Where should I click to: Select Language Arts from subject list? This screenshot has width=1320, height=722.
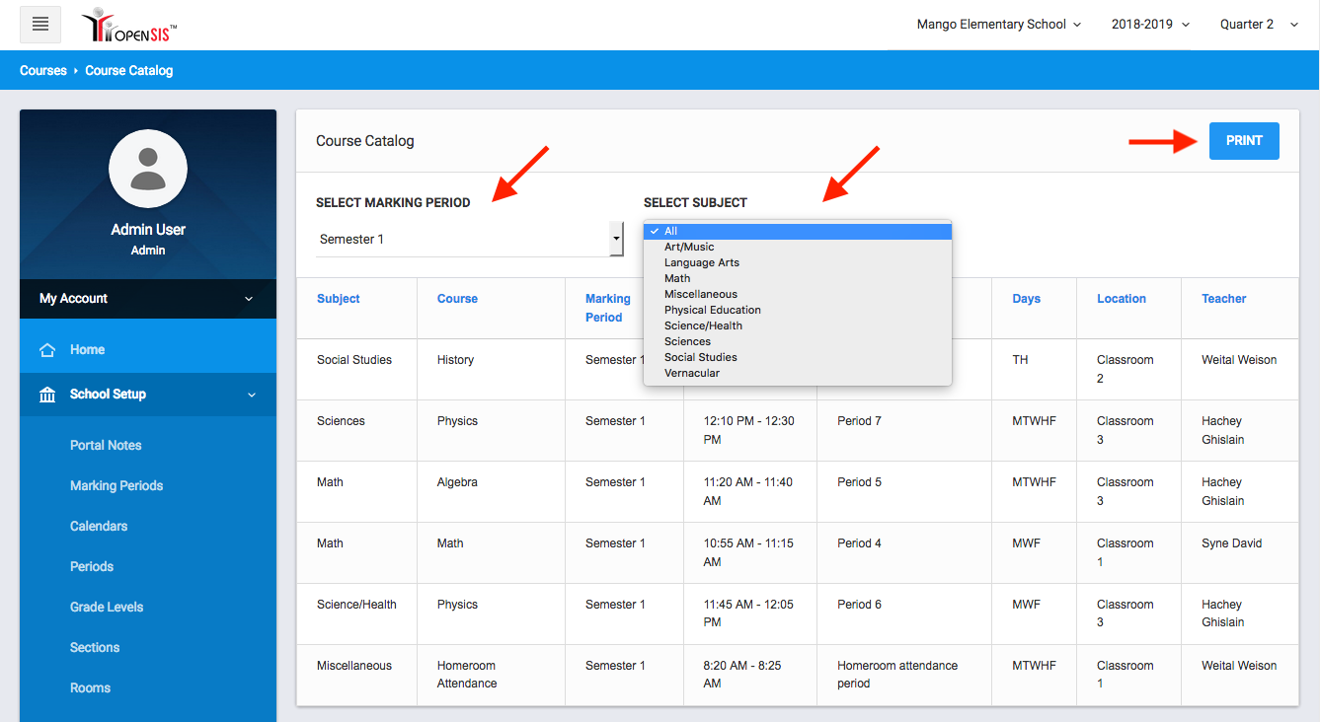[701, 263]
